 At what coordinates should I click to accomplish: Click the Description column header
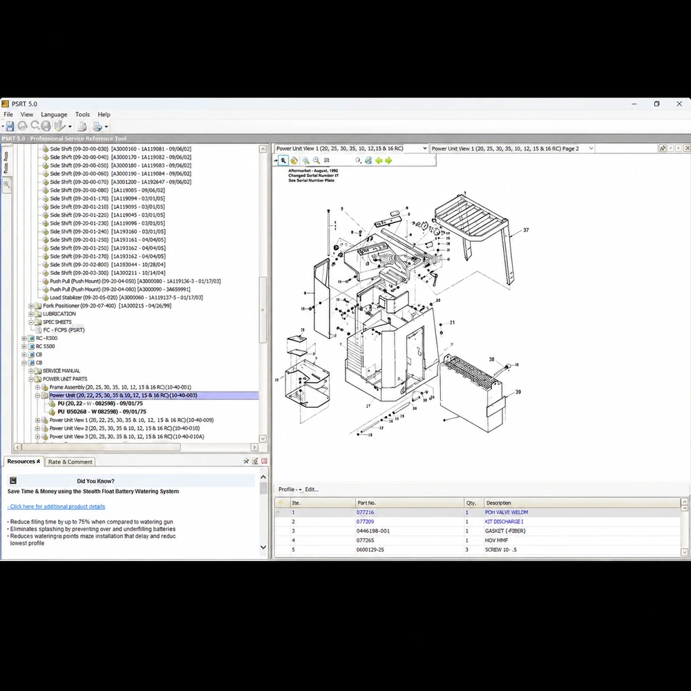(x=582, y=503)
